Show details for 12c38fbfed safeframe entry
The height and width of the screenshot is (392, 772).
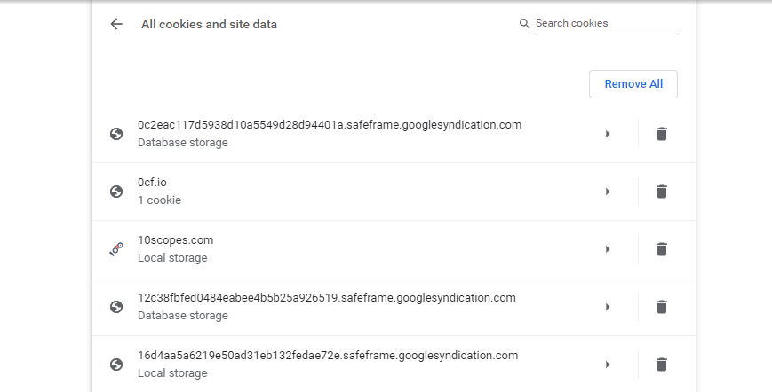coord(608,307)
